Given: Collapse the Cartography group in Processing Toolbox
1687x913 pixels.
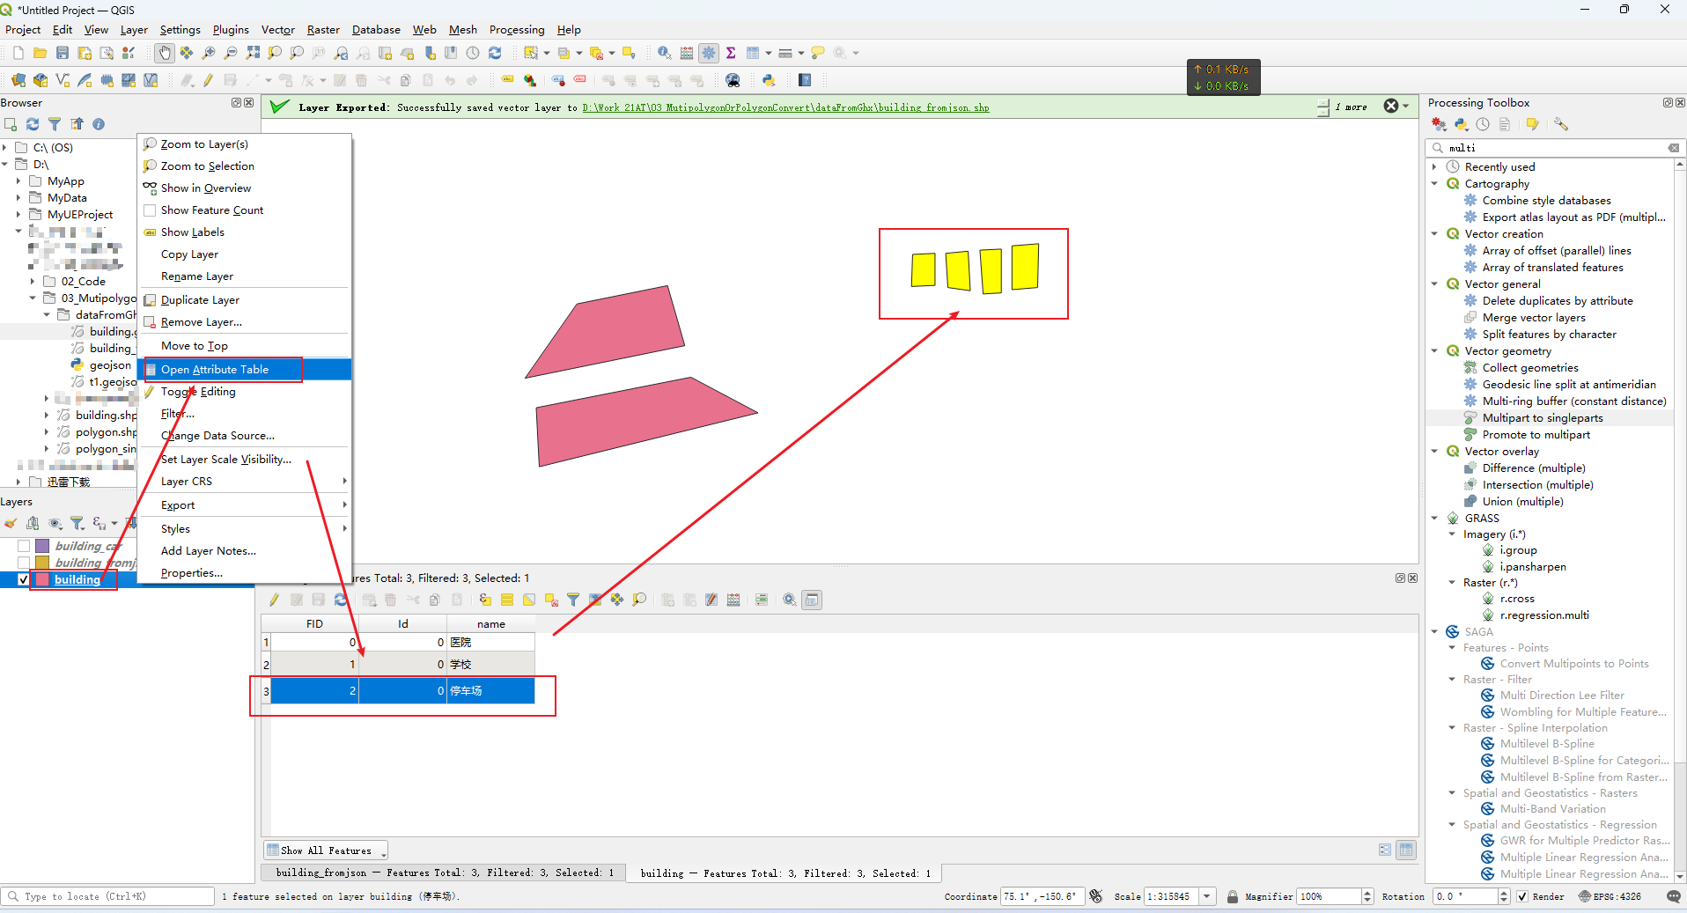Looking at the screenshot, I should click(x=1434, y=183).
